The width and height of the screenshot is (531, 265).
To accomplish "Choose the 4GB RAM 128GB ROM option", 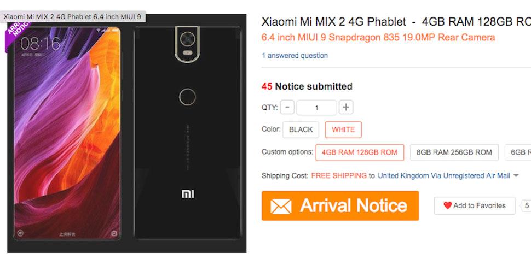I will (x=360, y=152).
